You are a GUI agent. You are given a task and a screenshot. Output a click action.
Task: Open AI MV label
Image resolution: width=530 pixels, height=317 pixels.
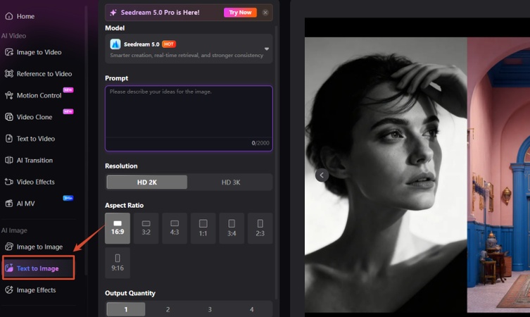(x=25, y=204)
